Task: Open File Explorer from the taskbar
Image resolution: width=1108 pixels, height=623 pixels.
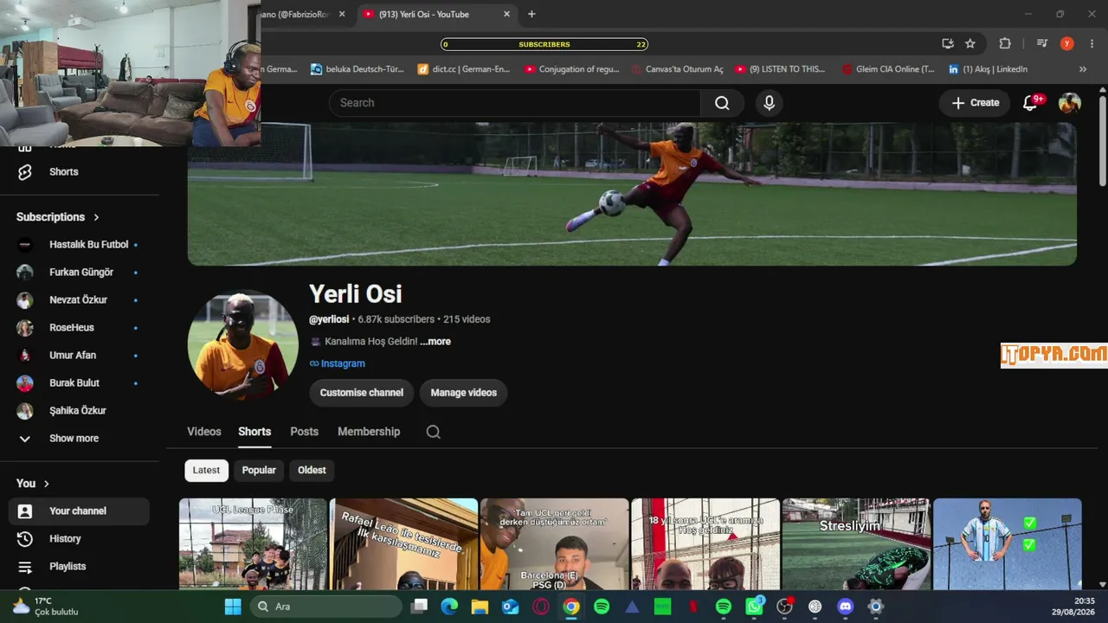Action: point(480,607)
